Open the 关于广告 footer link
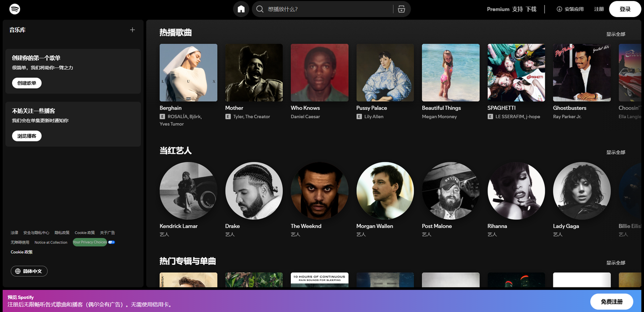644x312 pixels. tap(108, 233)
